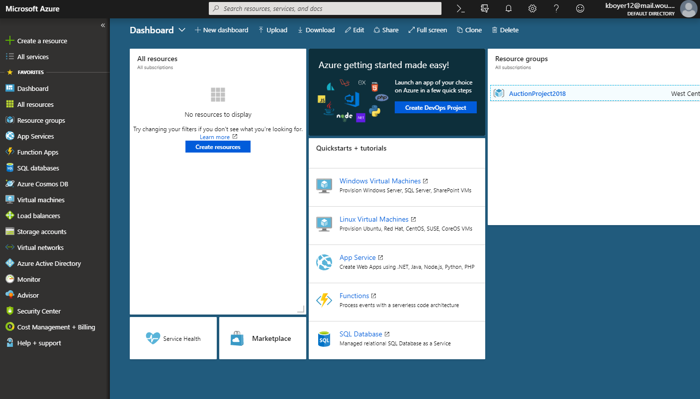The width and height of the screenshot is (700, 399).
Task: Click the Resource groups tile heading
Action: (x=522, y=59)
